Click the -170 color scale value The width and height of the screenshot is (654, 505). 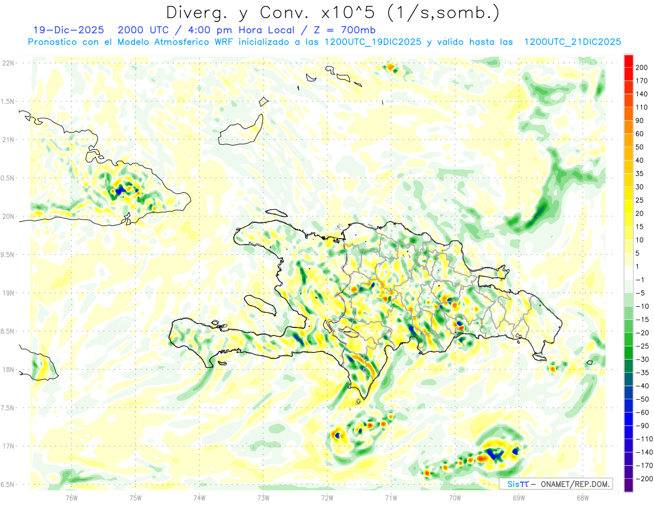point(644,466)
